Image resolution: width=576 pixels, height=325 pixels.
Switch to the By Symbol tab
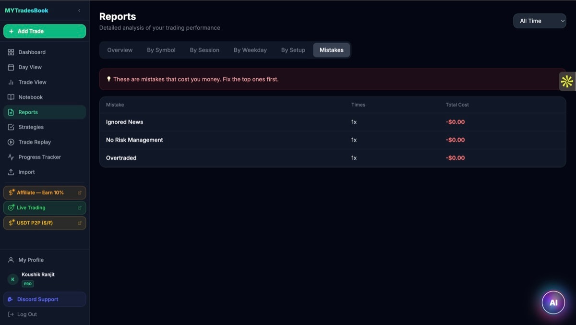tap(161, 50)
